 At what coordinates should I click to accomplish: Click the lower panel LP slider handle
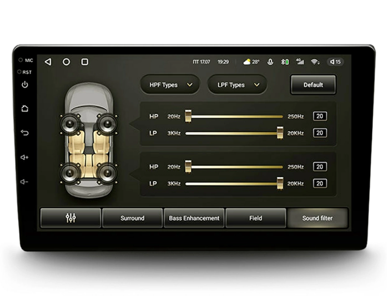pos(280,183)
